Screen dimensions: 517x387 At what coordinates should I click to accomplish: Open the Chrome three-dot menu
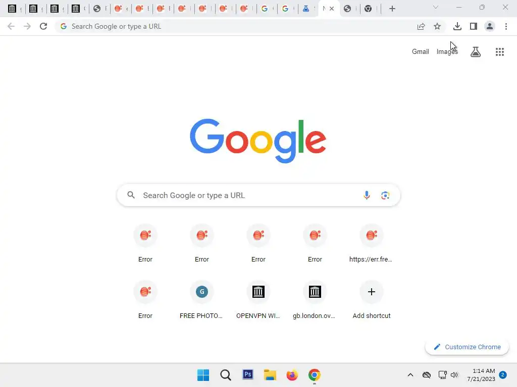click(506, 26)
